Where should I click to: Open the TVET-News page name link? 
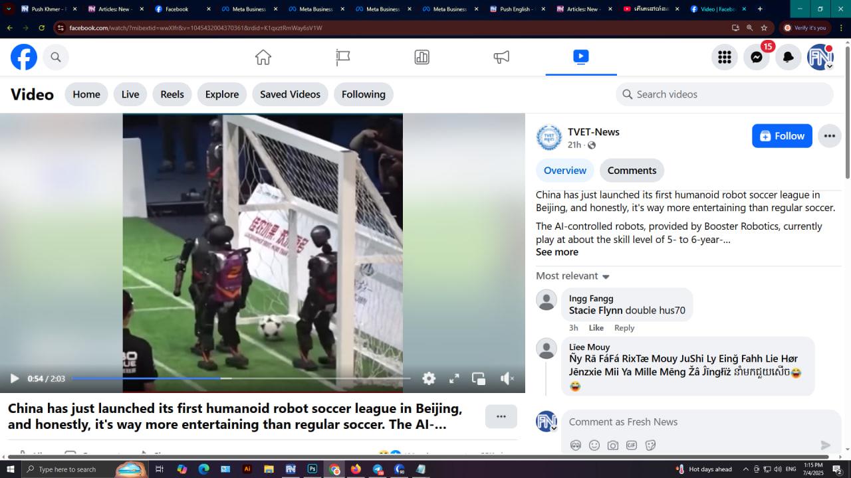pyautogui.click(x=594, y=132)
